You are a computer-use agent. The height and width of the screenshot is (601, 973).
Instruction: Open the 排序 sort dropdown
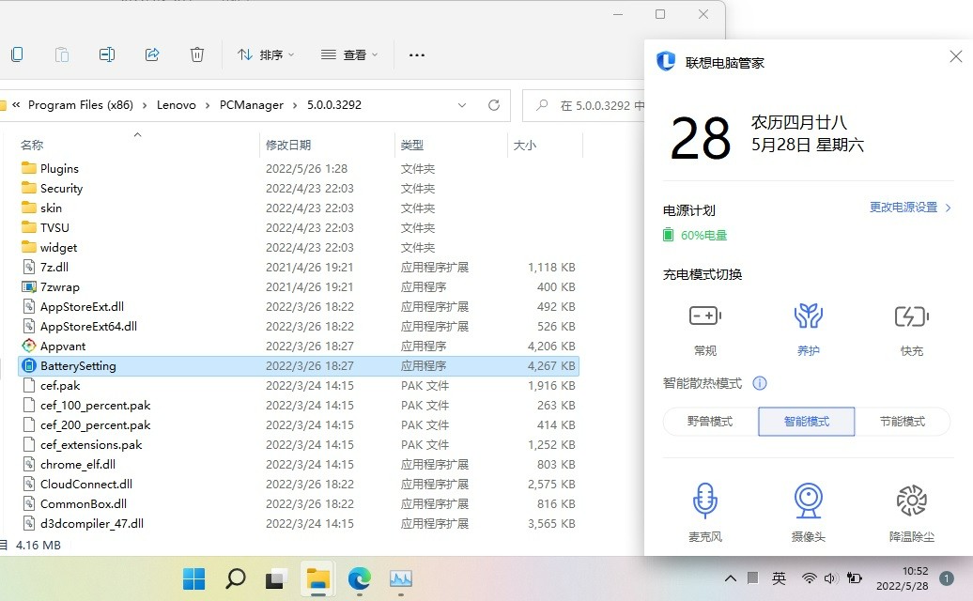pyautogui.click(x=266, y=54)
